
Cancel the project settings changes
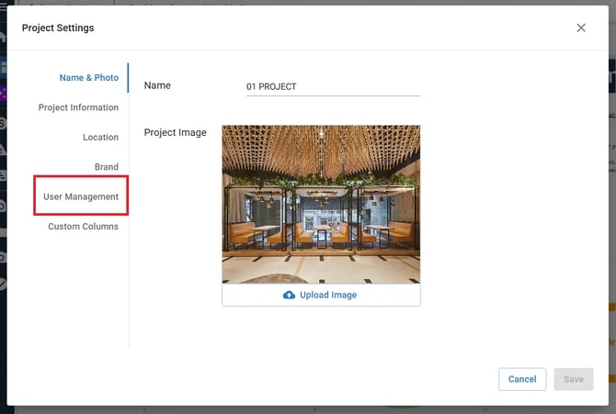[522, 379]
